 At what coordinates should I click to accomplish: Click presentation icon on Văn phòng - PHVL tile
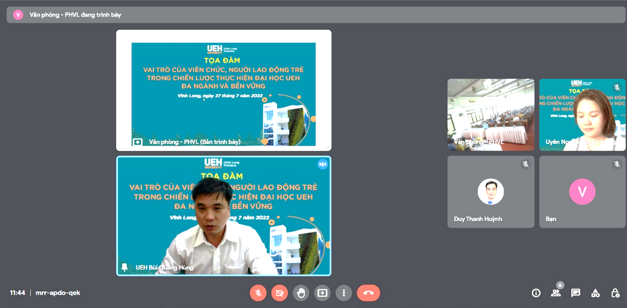(137, 142)
